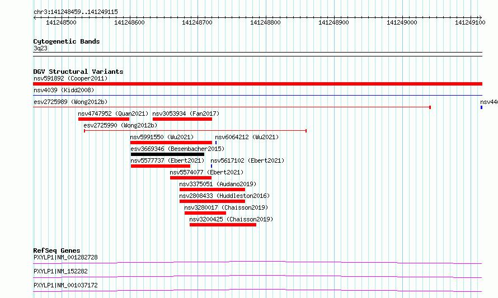This screenshot has height=298, width=498.
Task: Open nsv2808433 (Huddleston2016) label
Action: (x=224, y=196)
